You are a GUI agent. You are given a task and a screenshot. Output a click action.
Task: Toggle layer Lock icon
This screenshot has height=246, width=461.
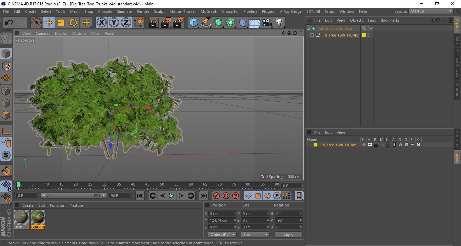pos(388,145)
